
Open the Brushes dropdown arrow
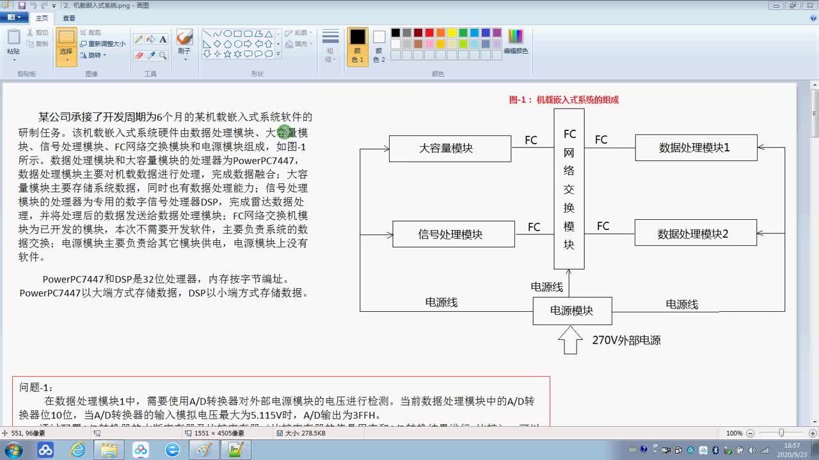coord(184,59)
